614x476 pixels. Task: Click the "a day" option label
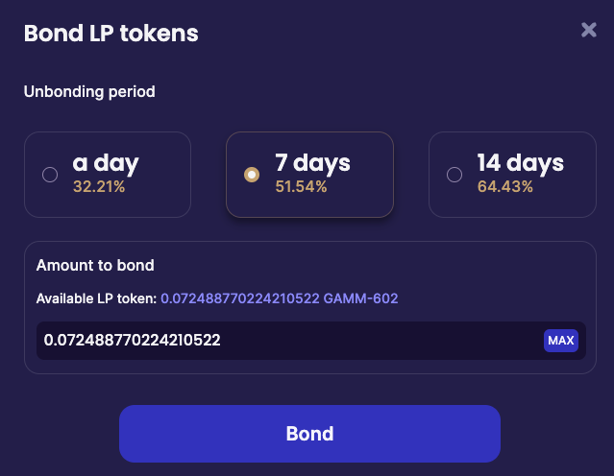[106, 163]
